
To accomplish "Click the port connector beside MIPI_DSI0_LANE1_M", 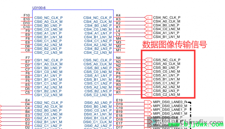I will pyautogui.click(x=148, y=114).
